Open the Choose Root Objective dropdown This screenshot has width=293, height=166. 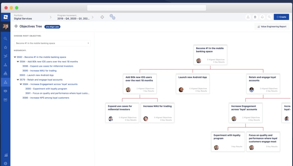click(52, 43)
